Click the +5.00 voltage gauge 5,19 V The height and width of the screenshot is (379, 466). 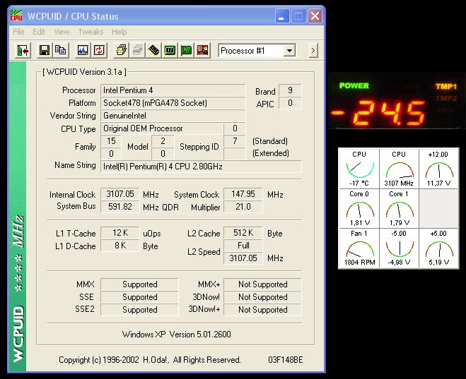(x=438, y=248)
